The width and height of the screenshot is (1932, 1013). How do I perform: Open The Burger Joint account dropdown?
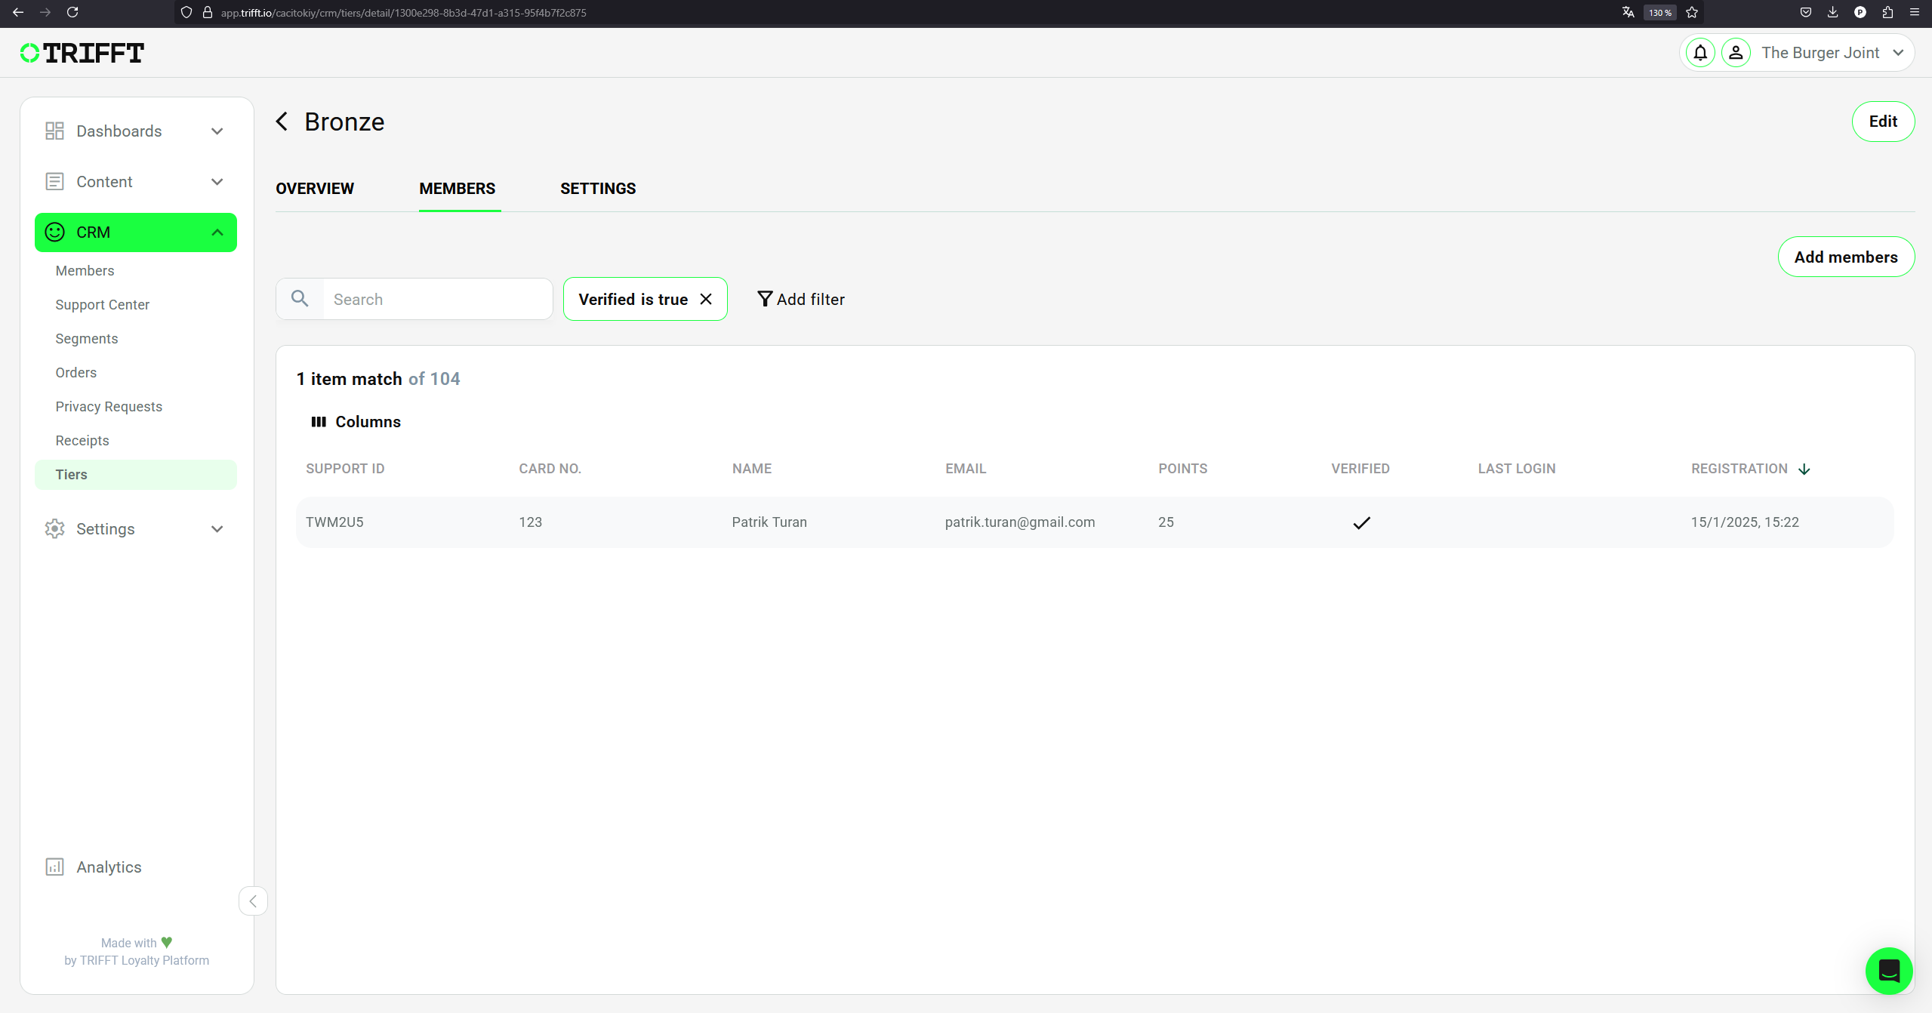point(1832,53)
